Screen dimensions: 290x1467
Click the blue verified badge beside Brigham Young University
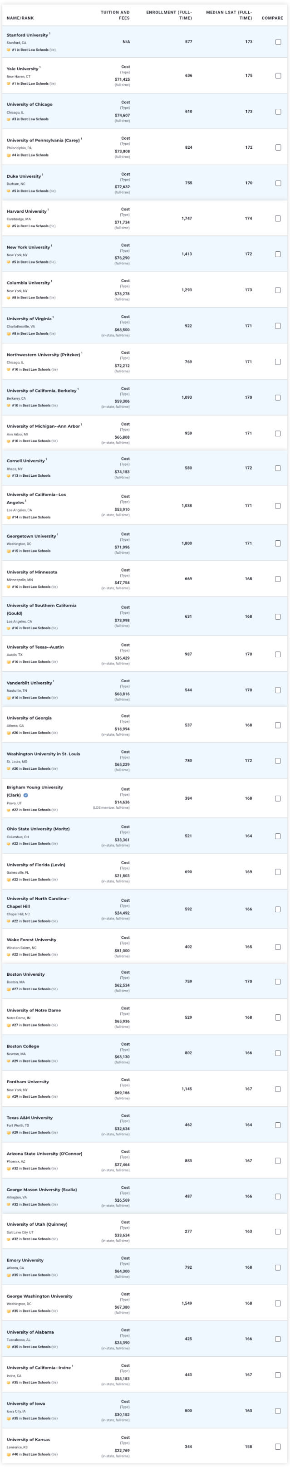click(x=25, y=795)
